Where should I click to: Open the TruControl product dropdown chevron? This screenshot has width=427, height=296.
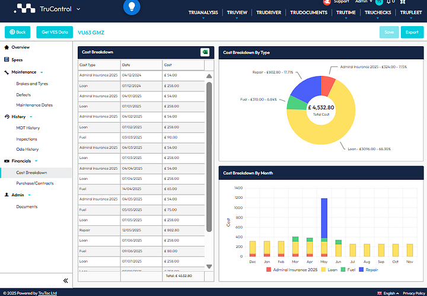[78, 9]
